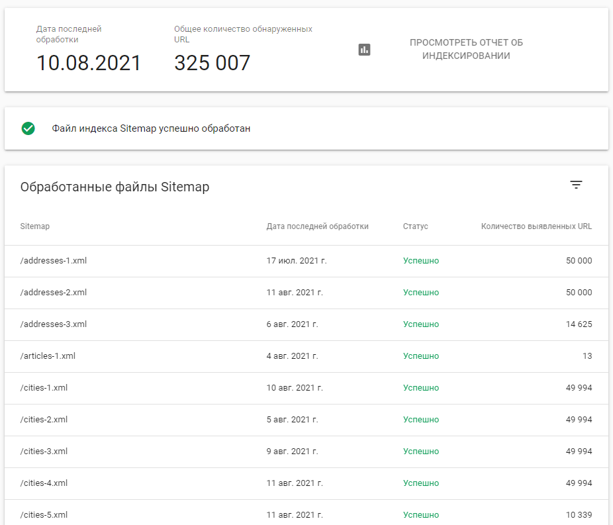Click the green success checkmark icon
The height and width of the screenshot is (525, 613).
pyautogui.click(x=28, y=128)
